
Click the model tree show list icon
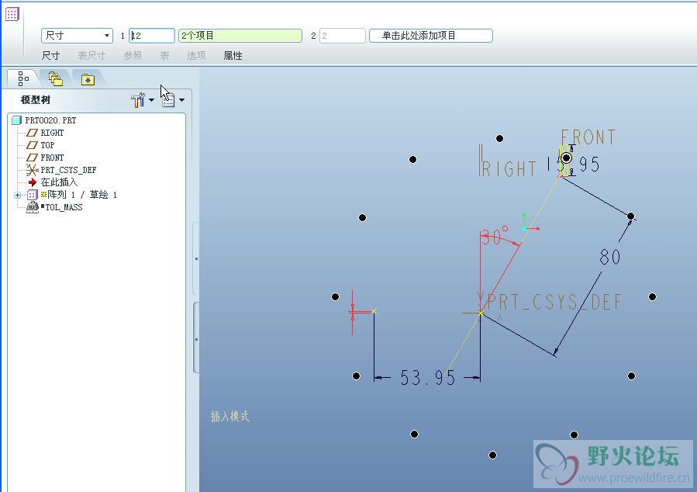point(168,100)
